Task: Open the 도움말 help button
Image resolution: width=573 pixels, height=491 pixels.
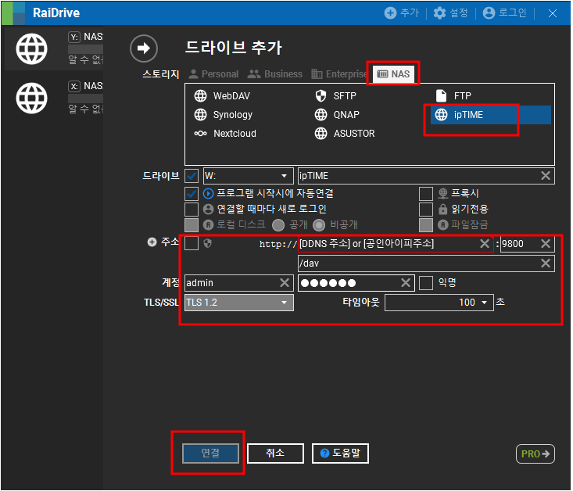Action: (x=340, y=453)
